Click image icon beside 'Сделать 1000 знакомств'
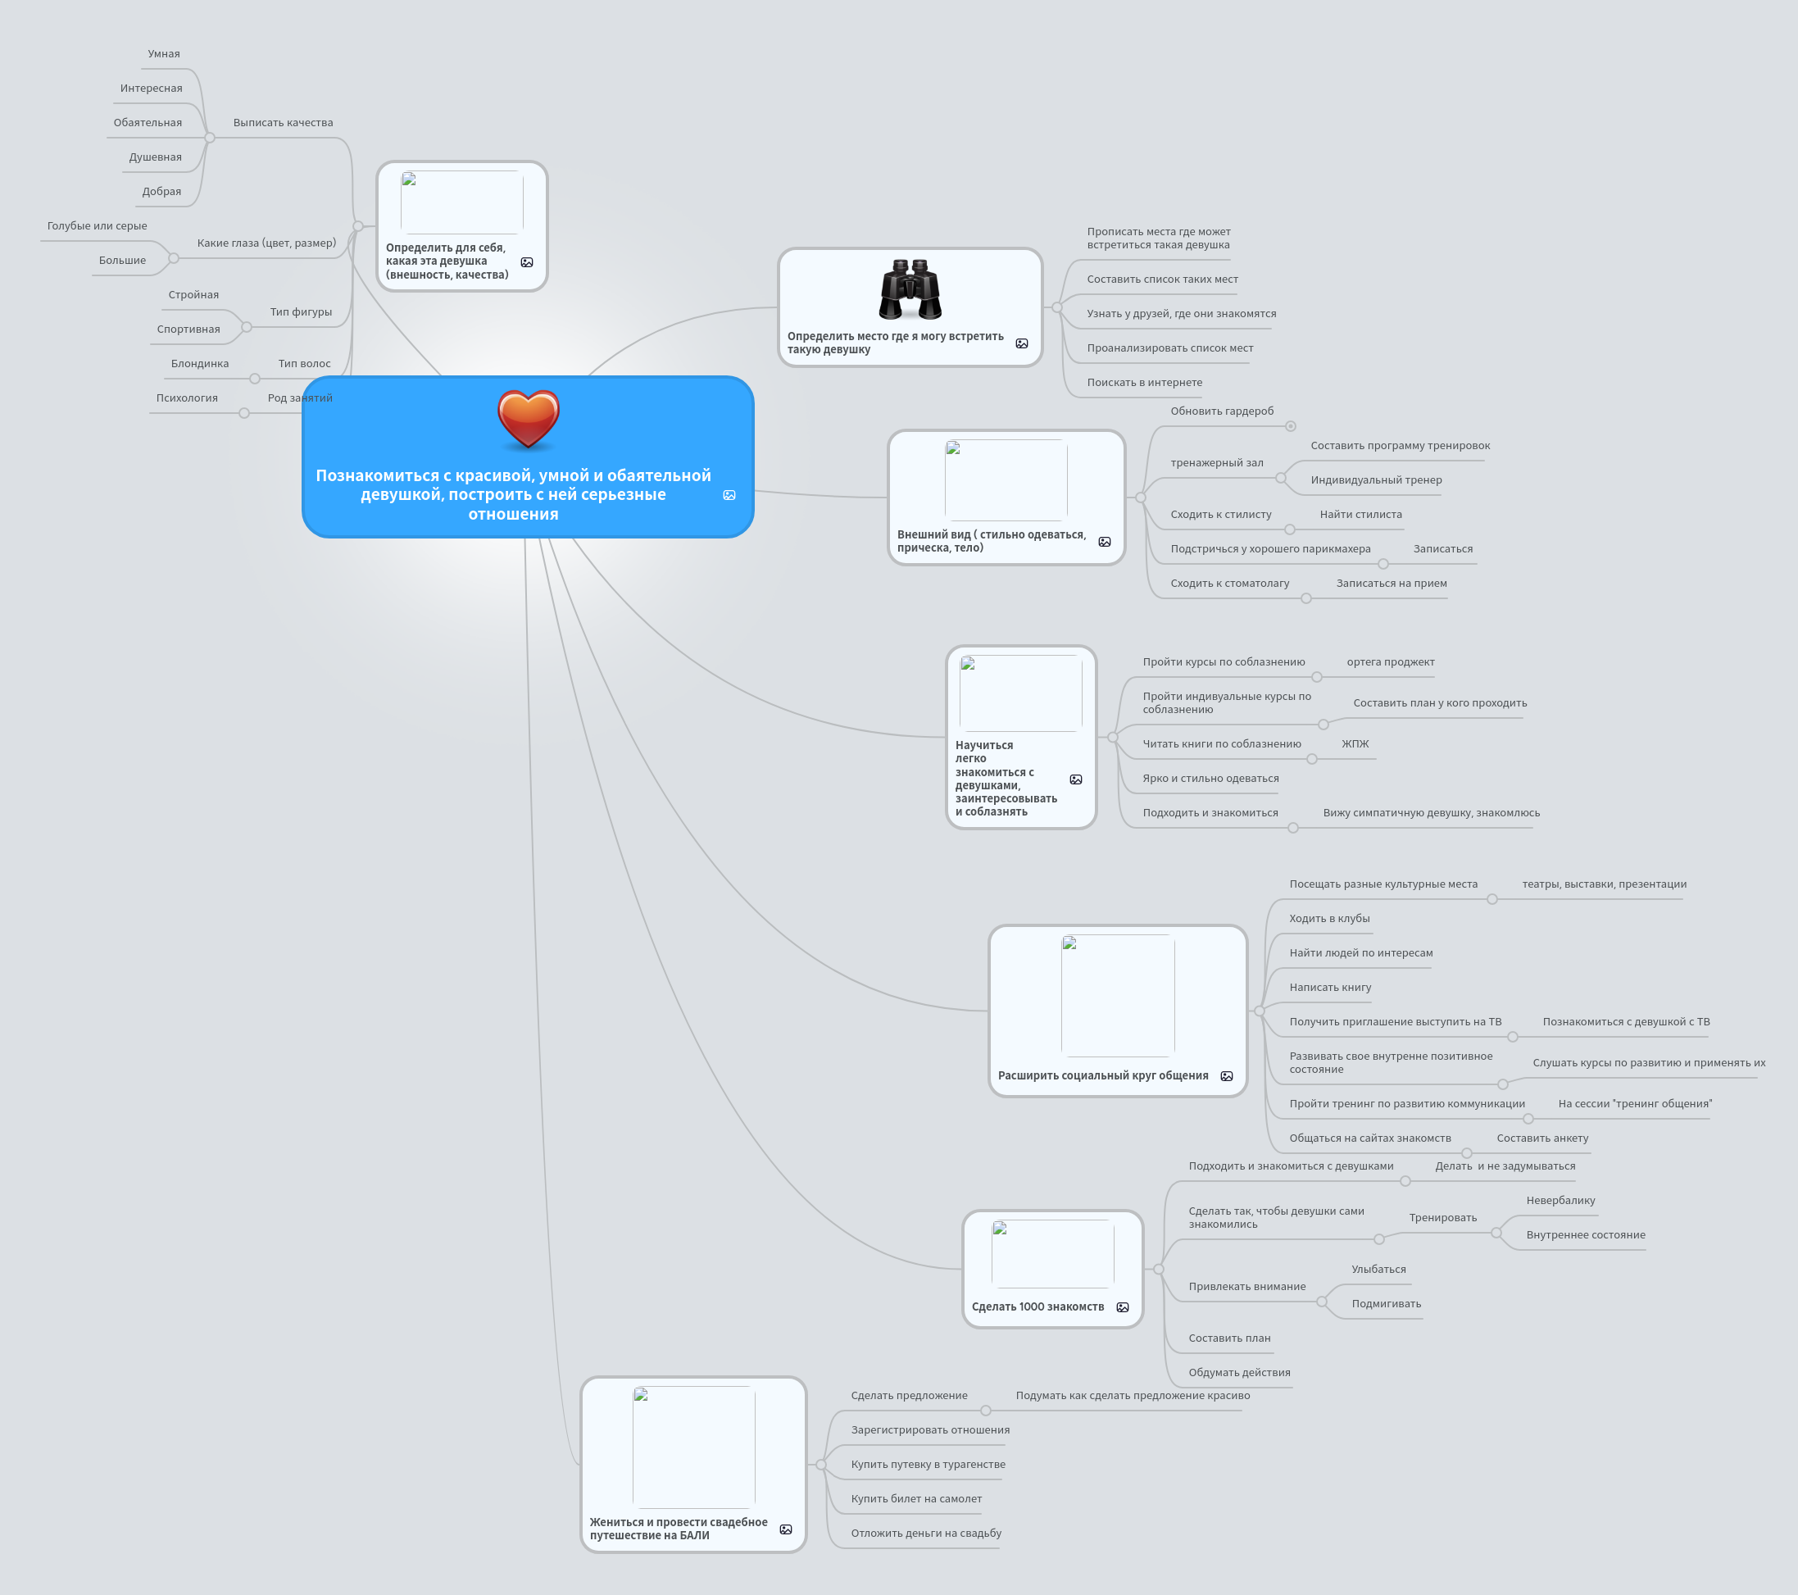Image resolution: width=1798 pixels, height=1595 pixels. 1123,1307
